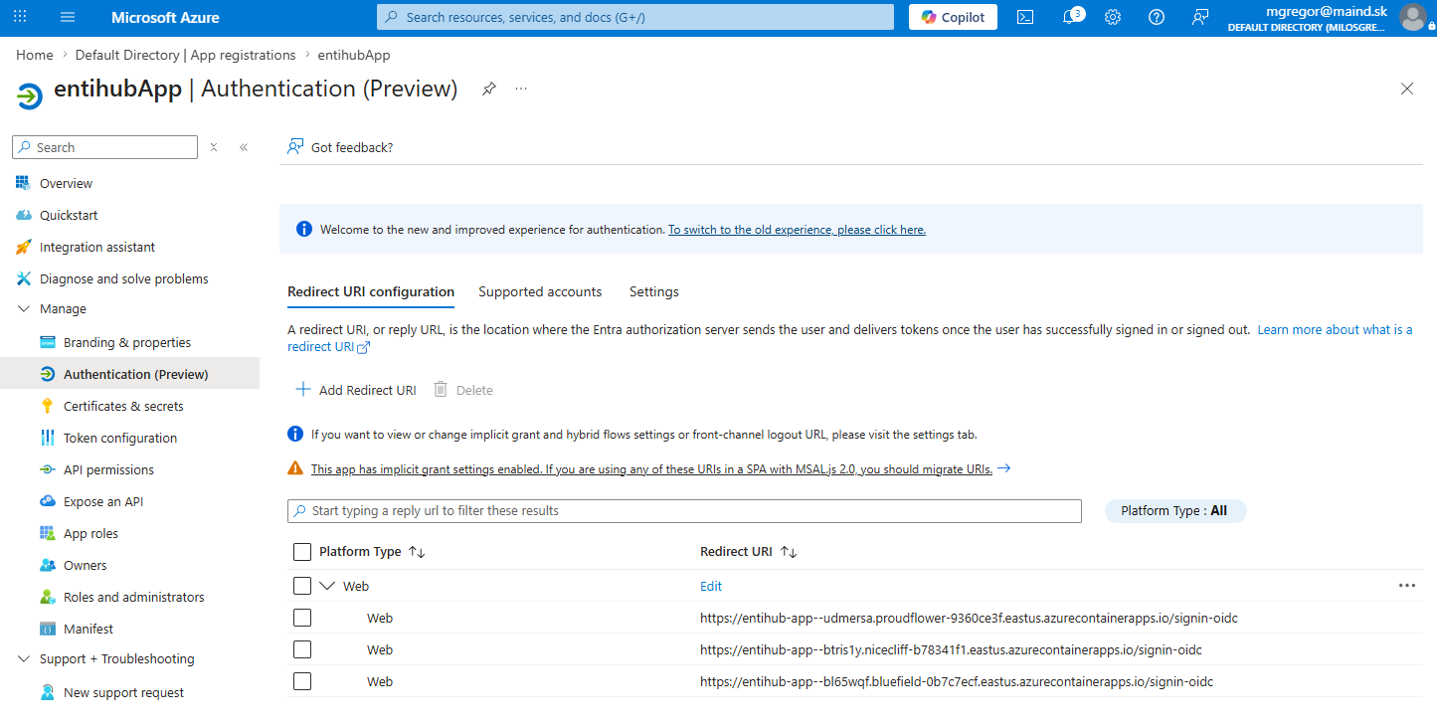Open the notifications bell

point(1070,17)
